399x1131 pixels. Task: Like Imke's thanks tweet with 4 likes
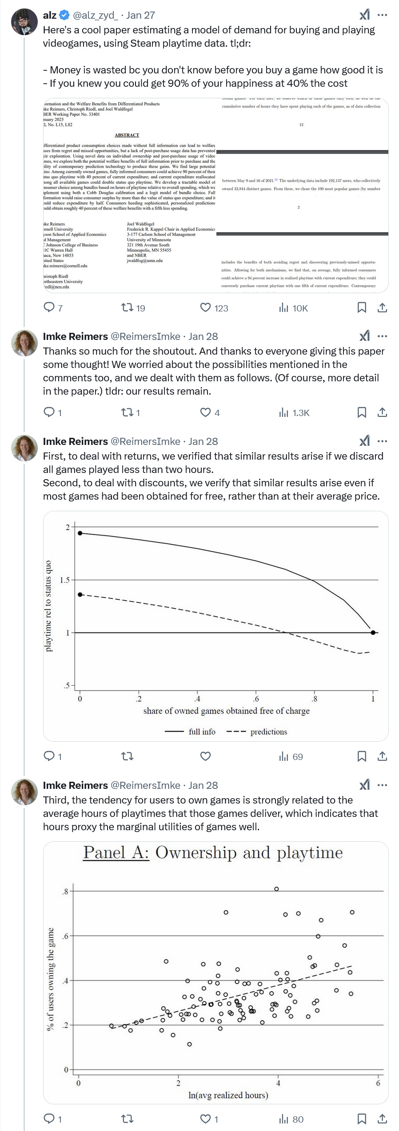(x=210, y=412)
